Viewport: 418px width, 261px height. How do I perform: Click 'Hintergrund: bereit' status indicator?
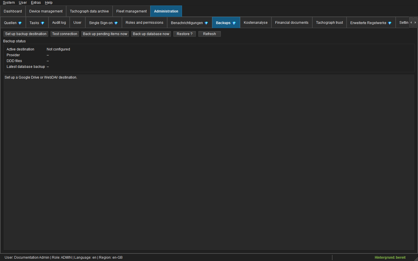(x=390, y=258)
